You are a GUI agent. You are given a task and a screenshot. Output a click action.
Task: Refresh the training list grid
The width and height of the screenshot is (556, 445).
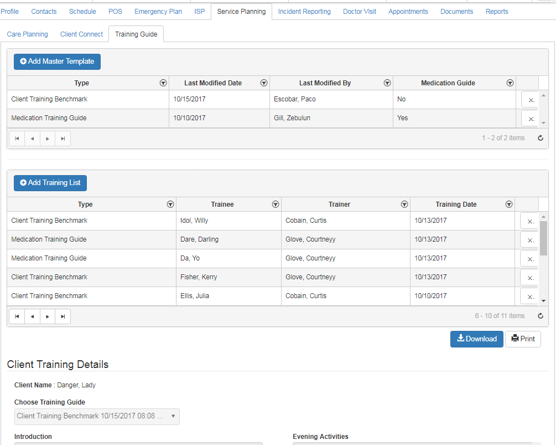pos(540,315)
